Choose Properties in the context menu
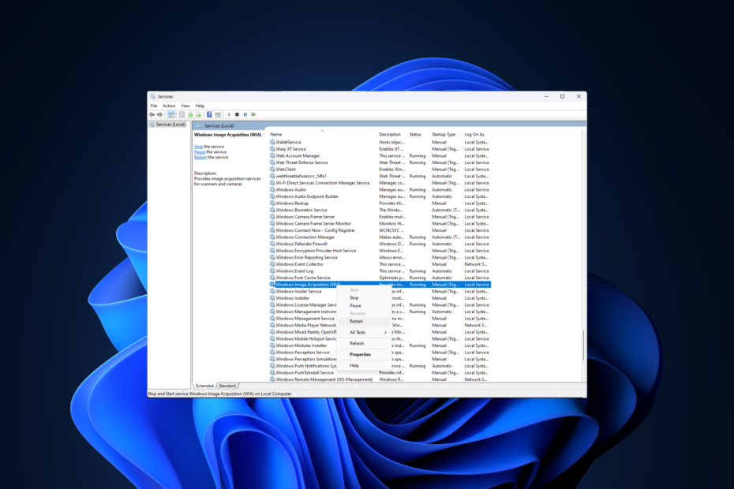The height and width of the screenshot is (489, 734). pos(364,355)
